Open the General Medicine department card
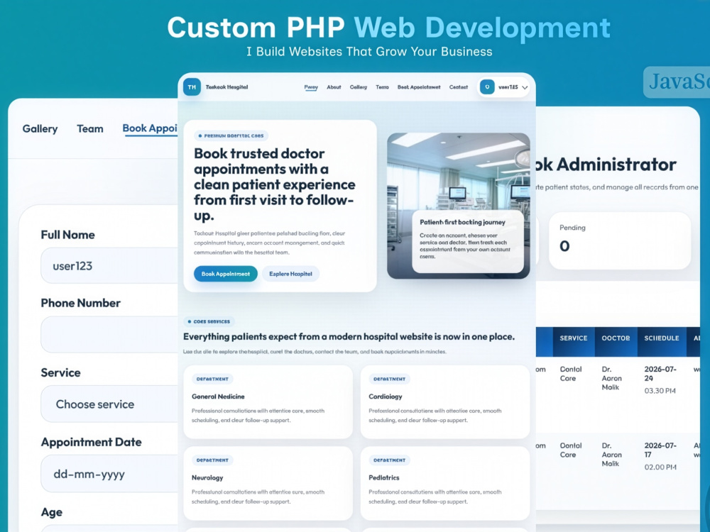 (268, 401)
